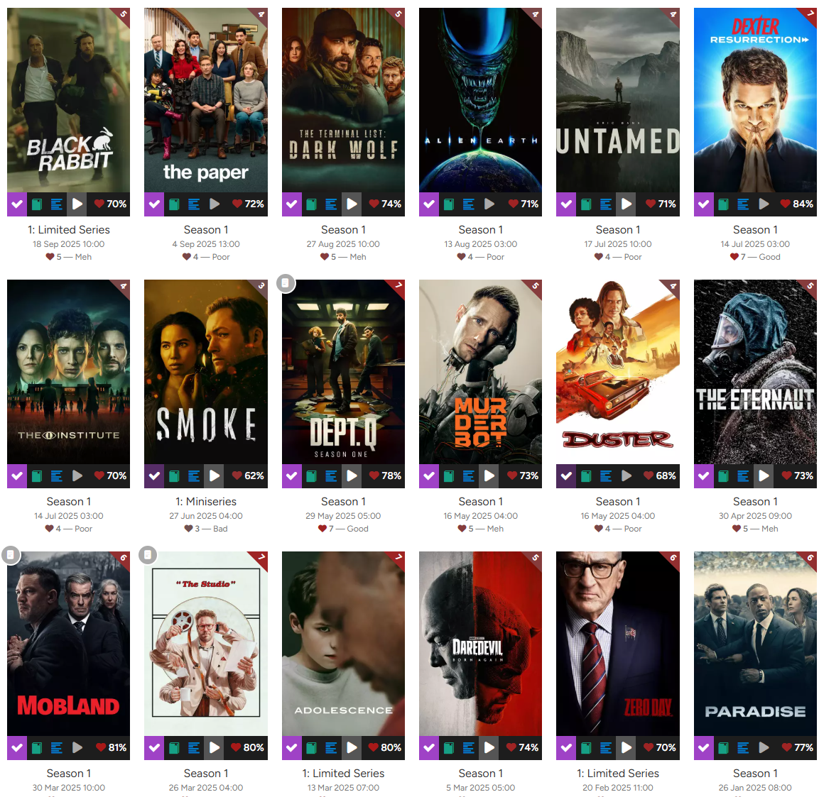
Task: Click blue list icon under Dark Wolf
Action: [331, 204]
